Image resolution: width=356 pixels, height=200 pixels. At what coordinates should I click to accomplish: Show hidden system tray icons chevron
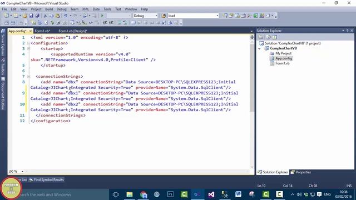click(293, 194)
